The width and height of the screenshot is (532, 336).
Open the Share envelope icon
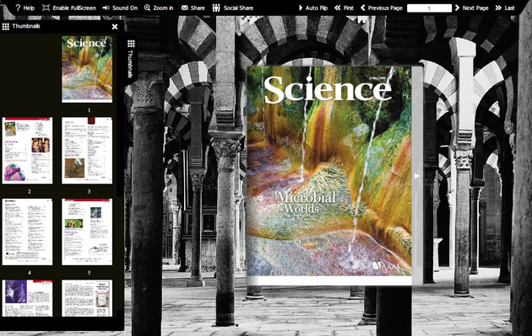(185, 8)
